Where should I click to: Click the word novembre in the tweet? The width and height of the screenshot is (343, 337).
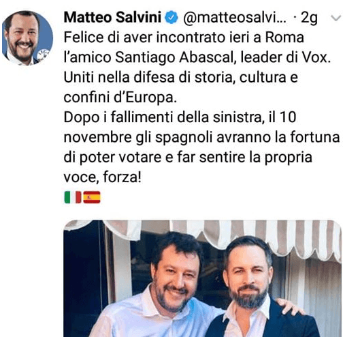pyautogui.click(x=97, y=137)
